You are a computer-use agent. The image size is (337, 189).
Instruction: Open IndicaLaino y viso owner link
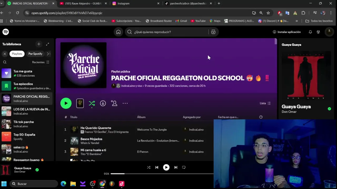pyautogui.click(x=132, y=86)
